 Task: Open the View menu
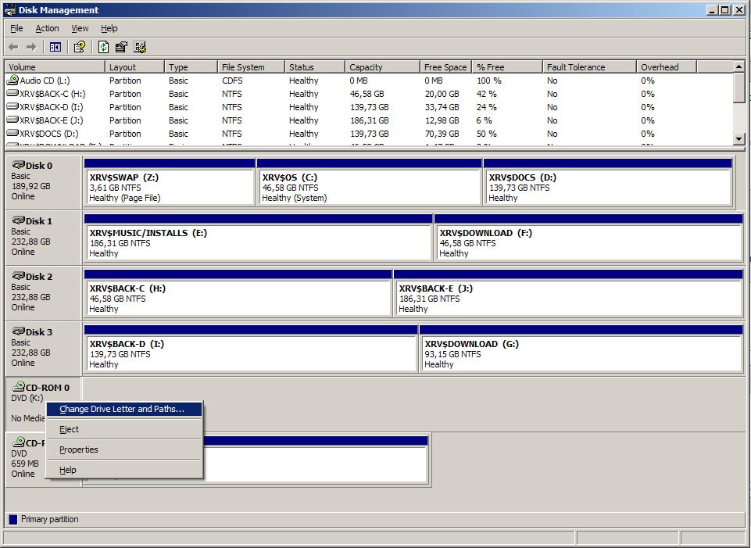pos(80,28)
